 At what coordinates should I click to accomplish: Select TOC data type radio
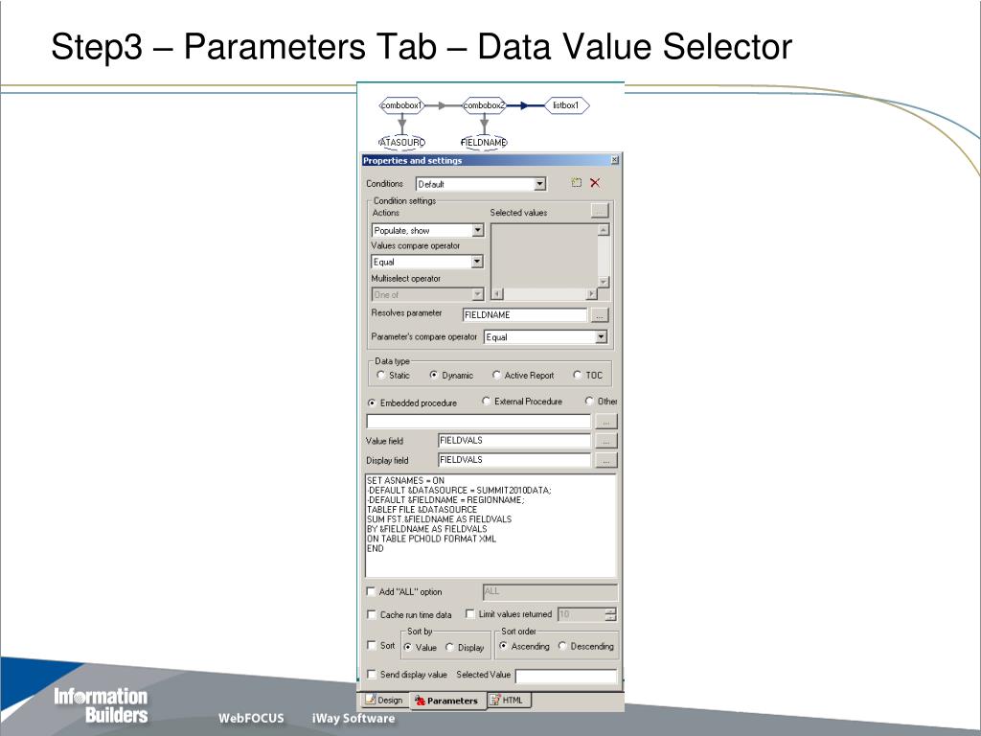tap(578, 375)
